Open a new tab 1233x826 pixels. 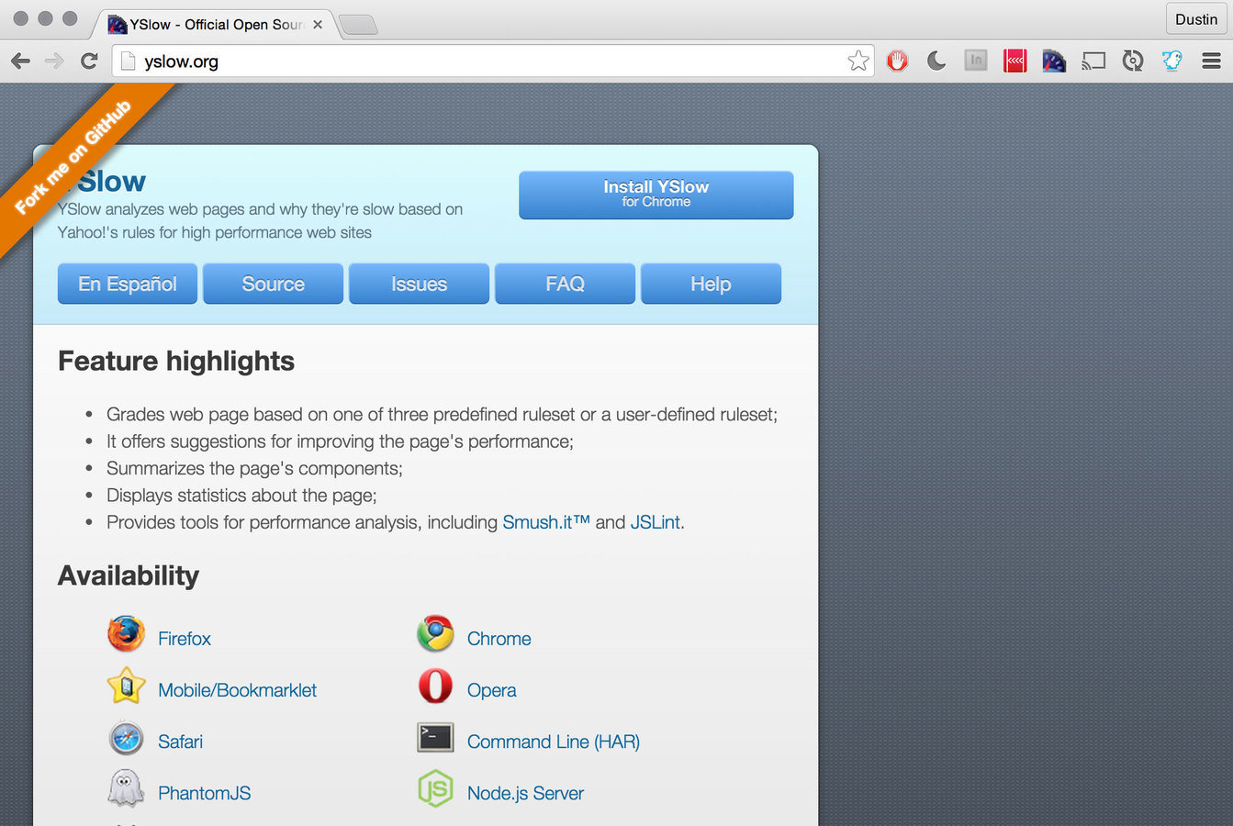coord(358,25)
